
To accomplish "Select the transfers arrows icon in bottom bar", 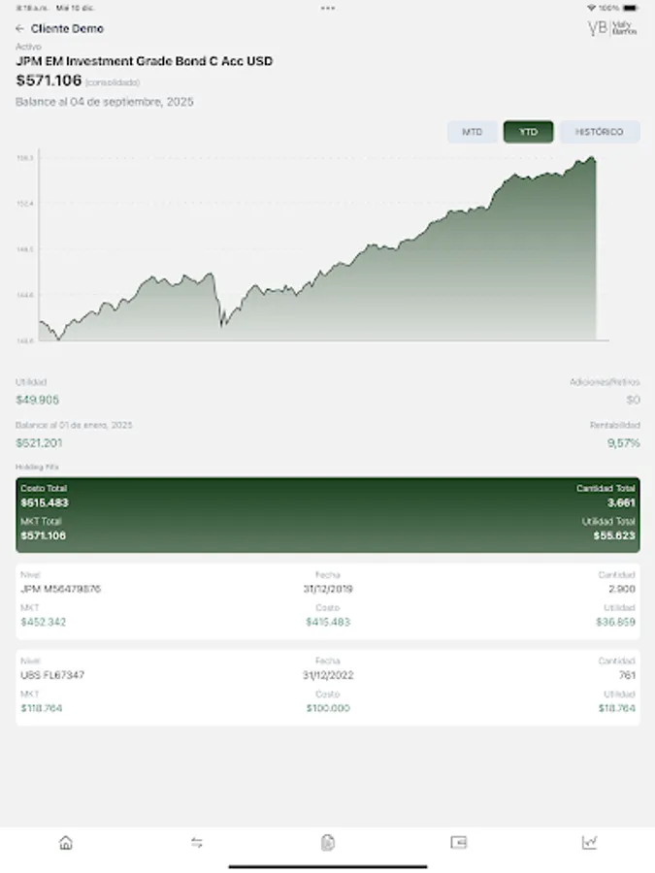I will 196,843.
